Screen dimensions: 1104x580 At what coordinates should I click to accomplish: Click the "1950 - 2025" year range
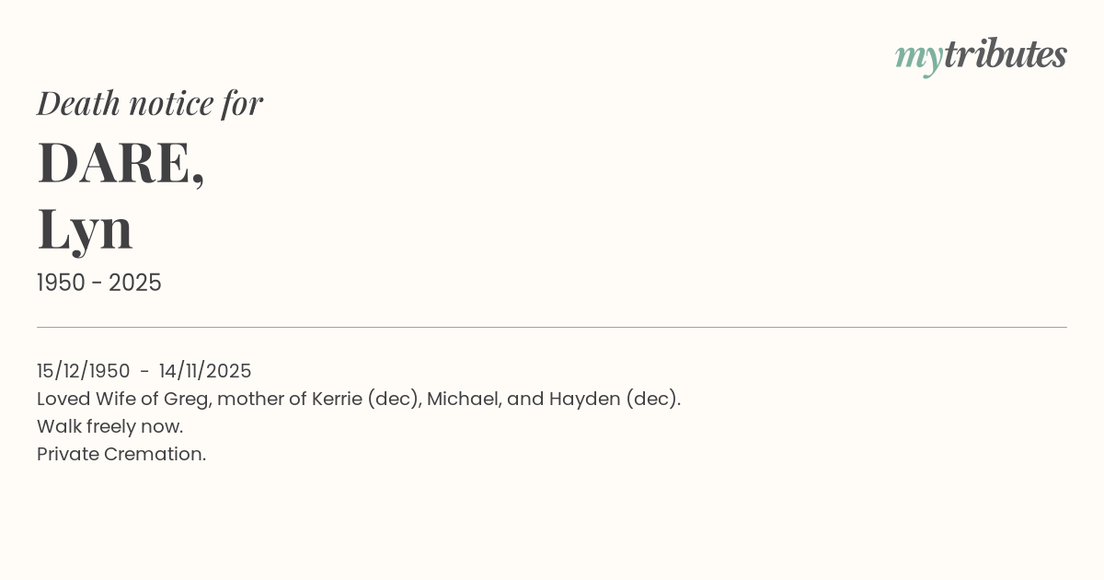[x=99, y=283]
